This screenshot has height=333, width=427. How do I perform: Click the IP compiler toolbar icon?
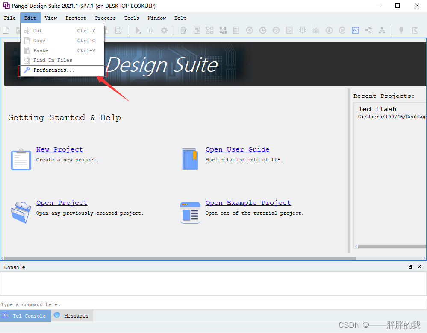click(x=342, y=30)
